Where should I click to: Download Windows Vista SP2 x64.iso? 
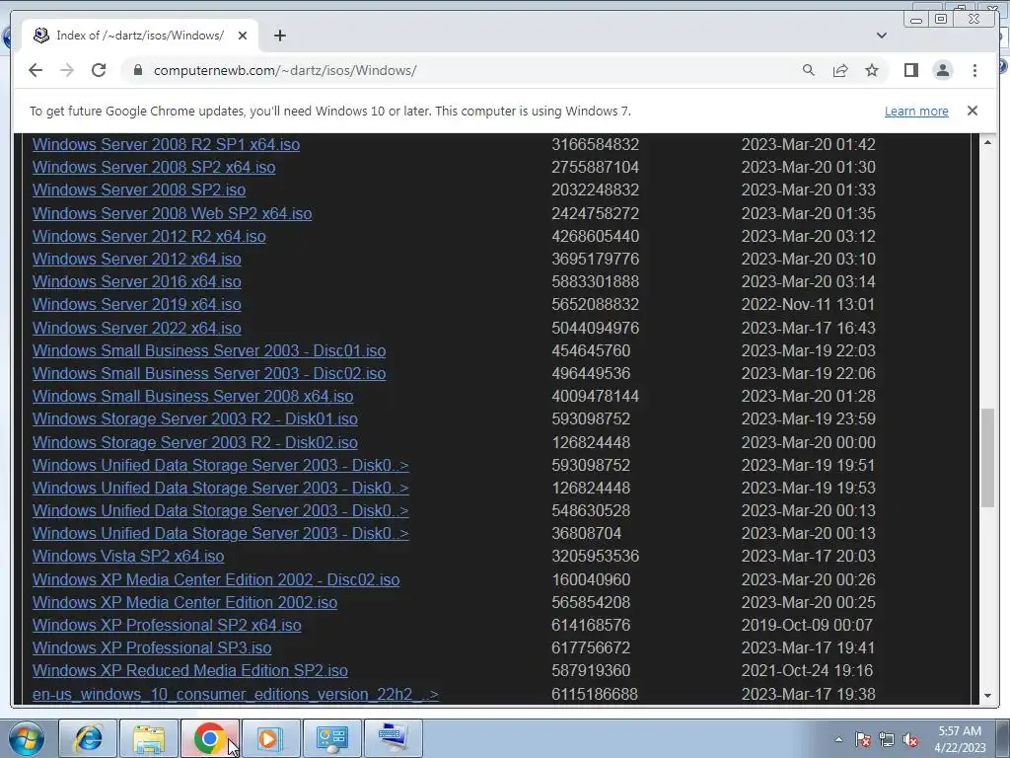(128, 556)
